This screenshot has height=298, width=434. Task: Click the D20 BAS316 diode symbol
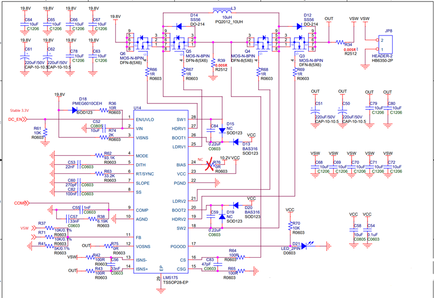235,205
